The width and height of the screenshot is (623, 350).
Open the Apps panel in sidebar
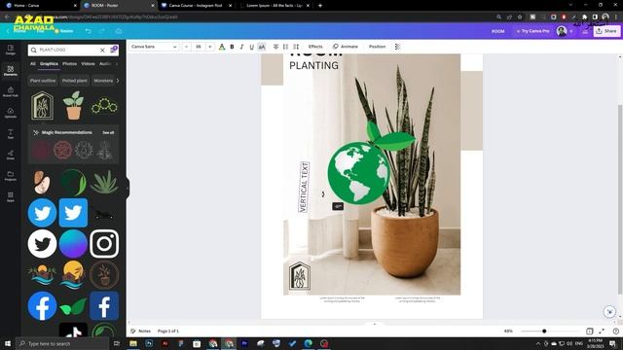point(11,197)
